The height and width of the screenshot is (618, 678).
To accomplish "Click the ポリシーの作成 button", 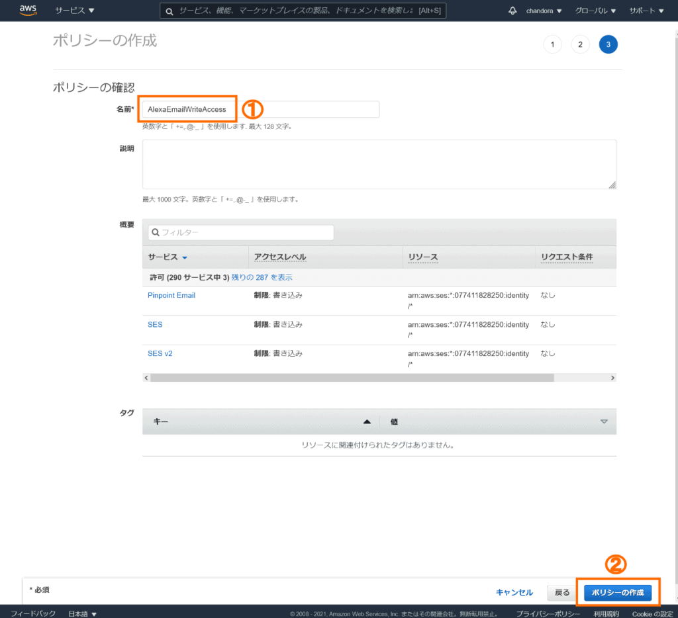I will 618,592.
